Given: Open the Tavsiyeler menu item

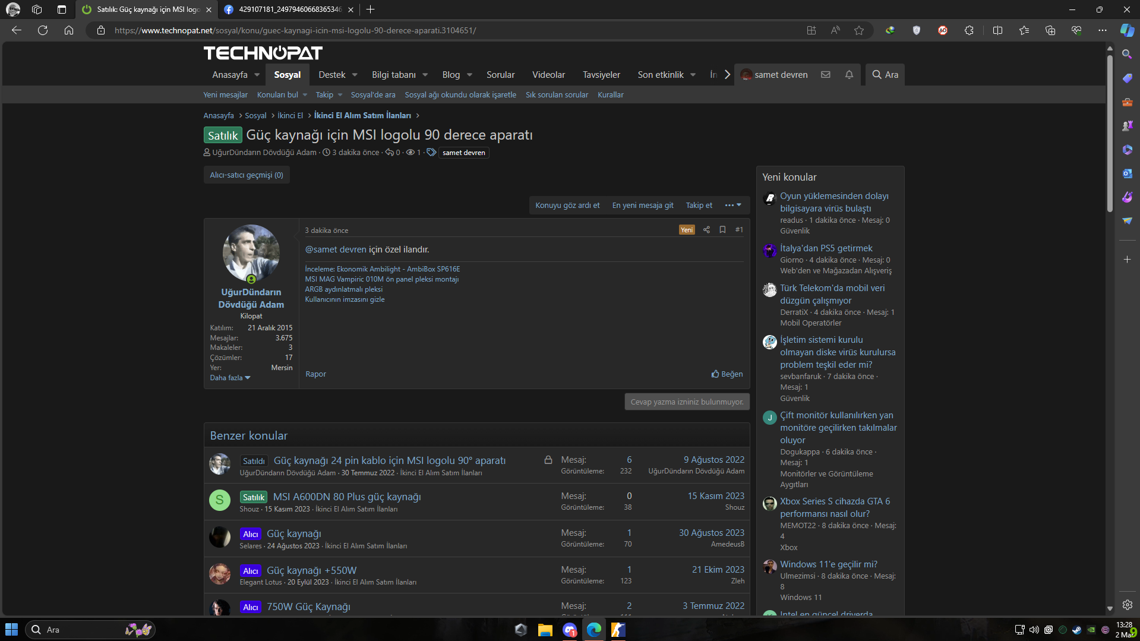Looking at the screenshot, I should point(601,75).
